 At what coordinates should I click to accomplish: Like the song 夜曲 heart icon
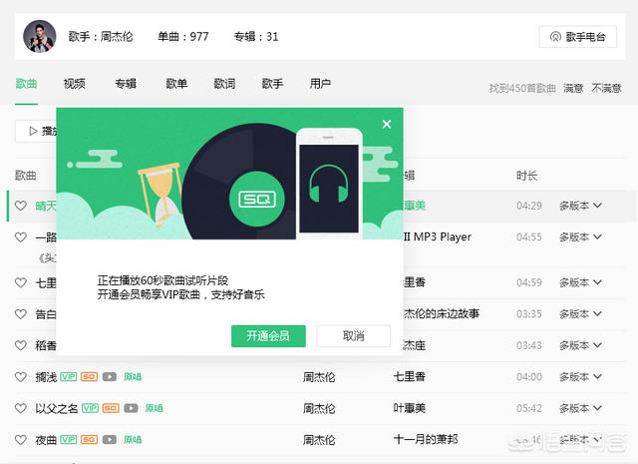pos(21,440)
